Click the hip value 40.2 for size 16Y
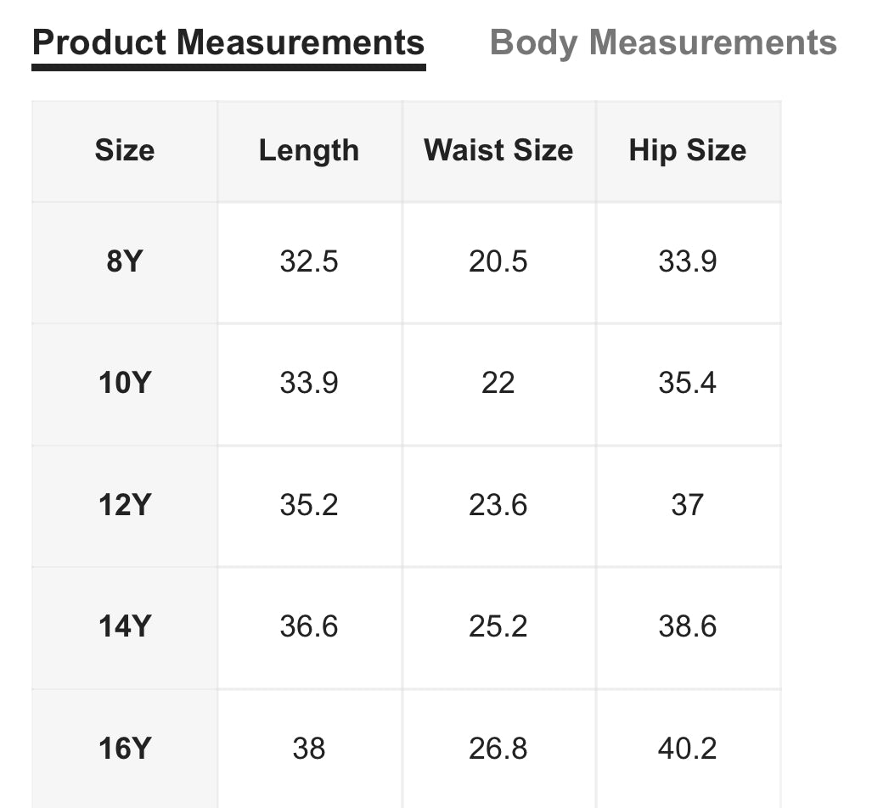Screen dimensions: 872x808 pos(688,749)
